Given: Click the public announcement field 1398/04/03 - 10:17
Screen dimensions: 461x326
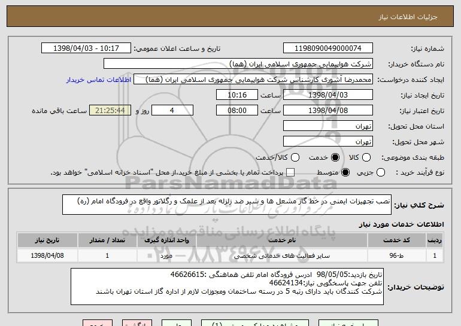Looking at the screenshot, I should click(x=86, y=48).
